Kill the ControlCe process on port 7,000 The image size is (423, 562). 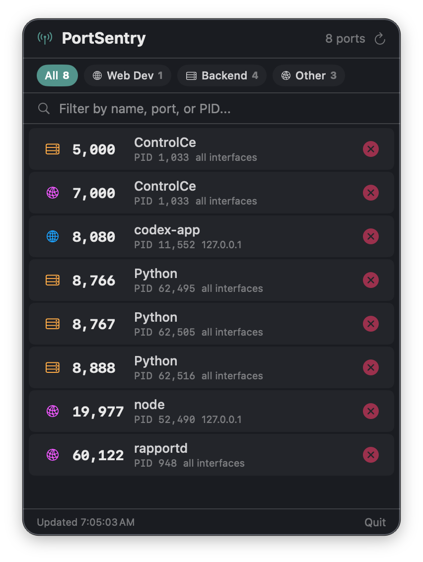[370, 193]
